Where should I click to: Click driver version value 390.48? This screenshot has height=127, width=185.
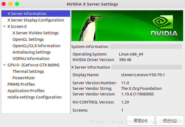click(125, 60)
